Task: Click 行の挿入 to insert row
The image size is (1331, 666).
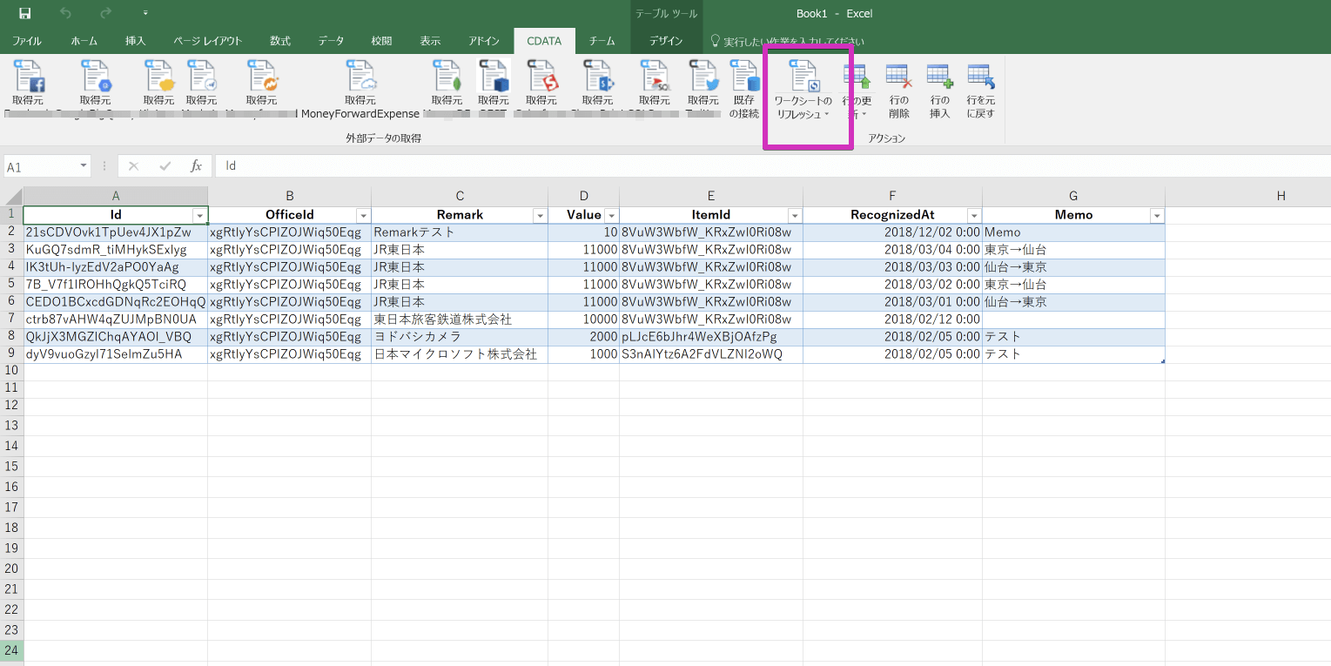Action: coord(939,91)
